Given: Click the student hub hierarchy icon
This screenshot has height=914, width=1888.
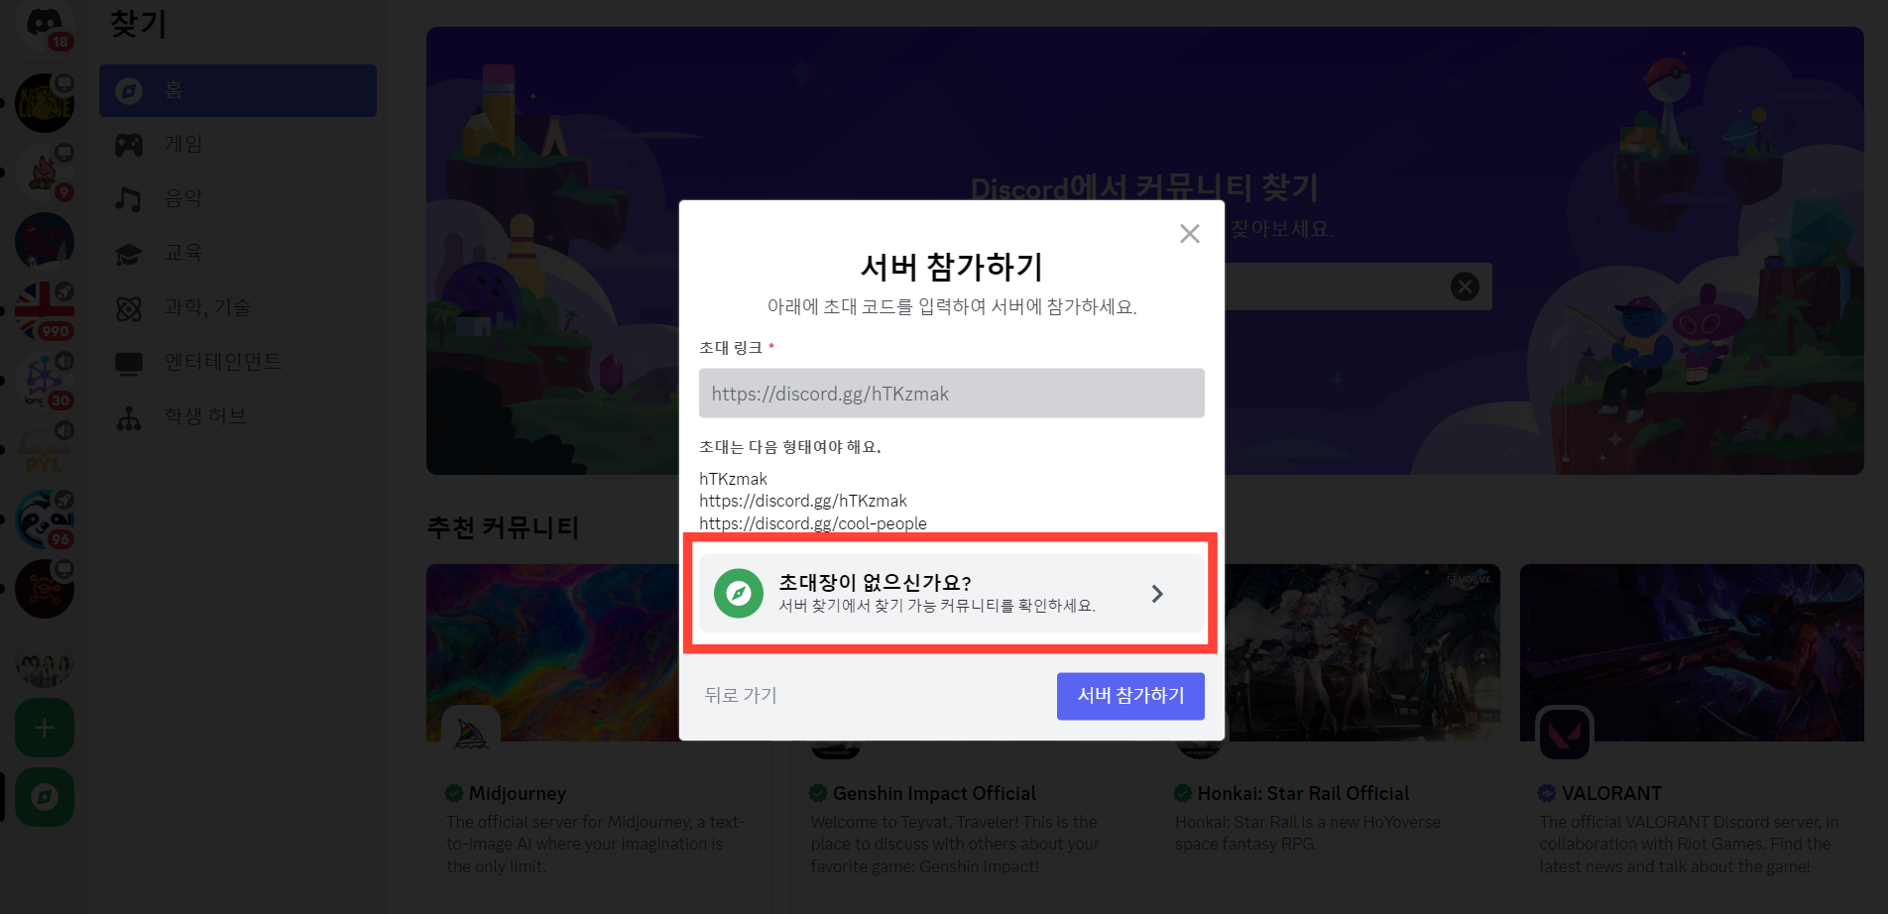Looking at the screenshot, I should (129, 417).
